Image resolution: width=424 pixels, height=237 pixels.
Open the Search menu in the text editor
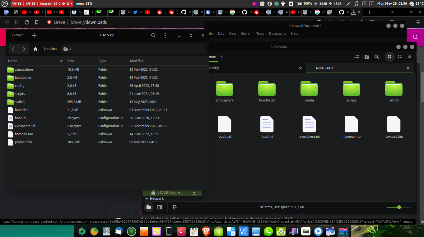click(x=246, y=34)
